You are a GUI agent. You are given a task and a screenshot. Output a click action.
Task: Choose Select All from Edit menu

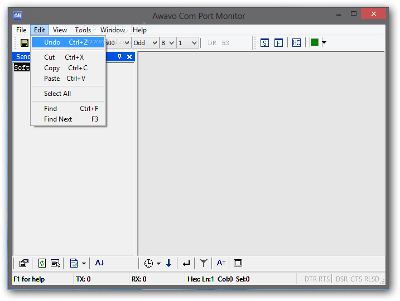68,94
